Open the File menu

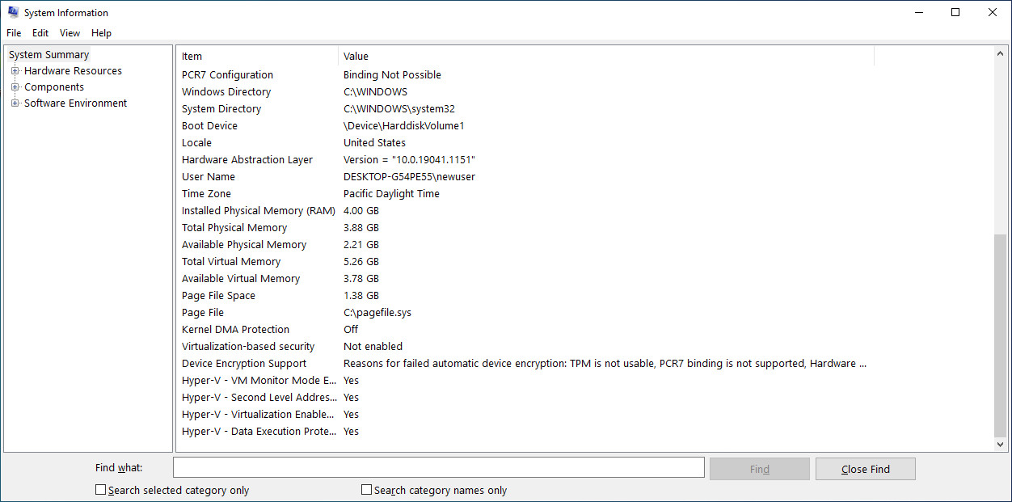click(14, 33)
